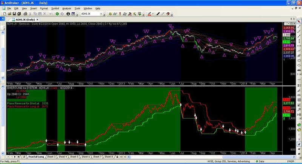Select the thick black line drawing icon

(158, 14)
